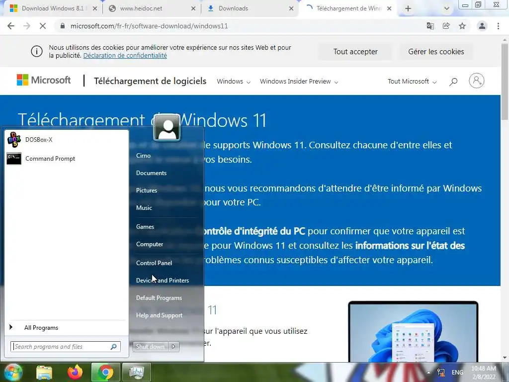Open Games from Start menu

tap(145, 227)
